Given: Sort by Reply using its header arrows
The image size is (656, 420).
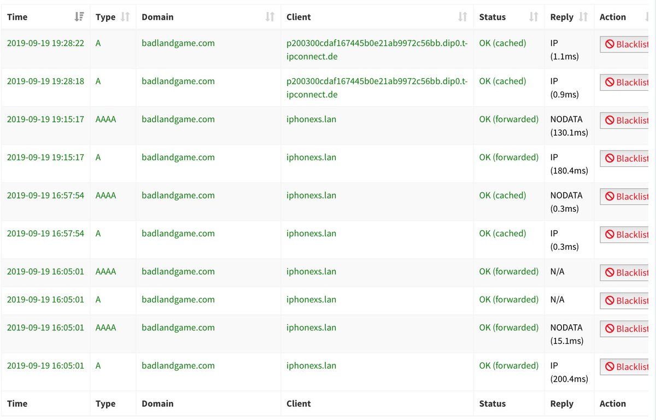Looking at the screenshot, I should click(583, 17).
